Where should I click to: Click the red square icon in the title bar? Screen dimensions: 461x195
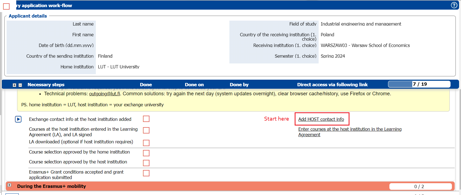6,6
